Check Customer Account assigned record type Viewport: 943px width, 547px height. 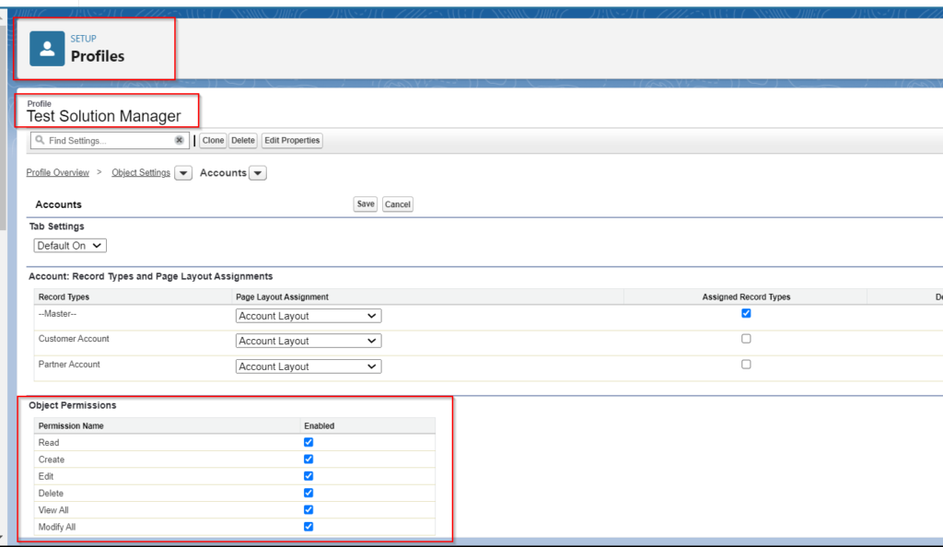(x=746, y=338)
